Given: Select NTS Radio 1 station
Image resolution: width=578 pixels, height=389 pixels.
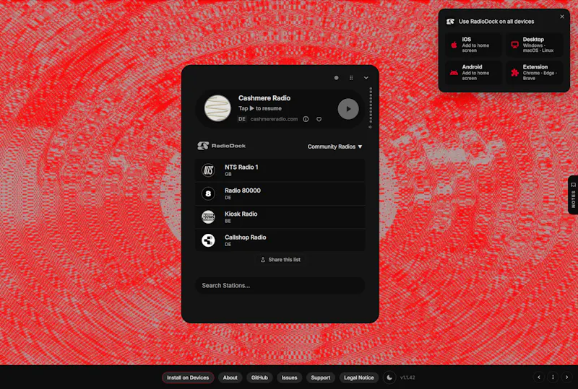Looking at the screenshot, I should (x=280, y=170).
